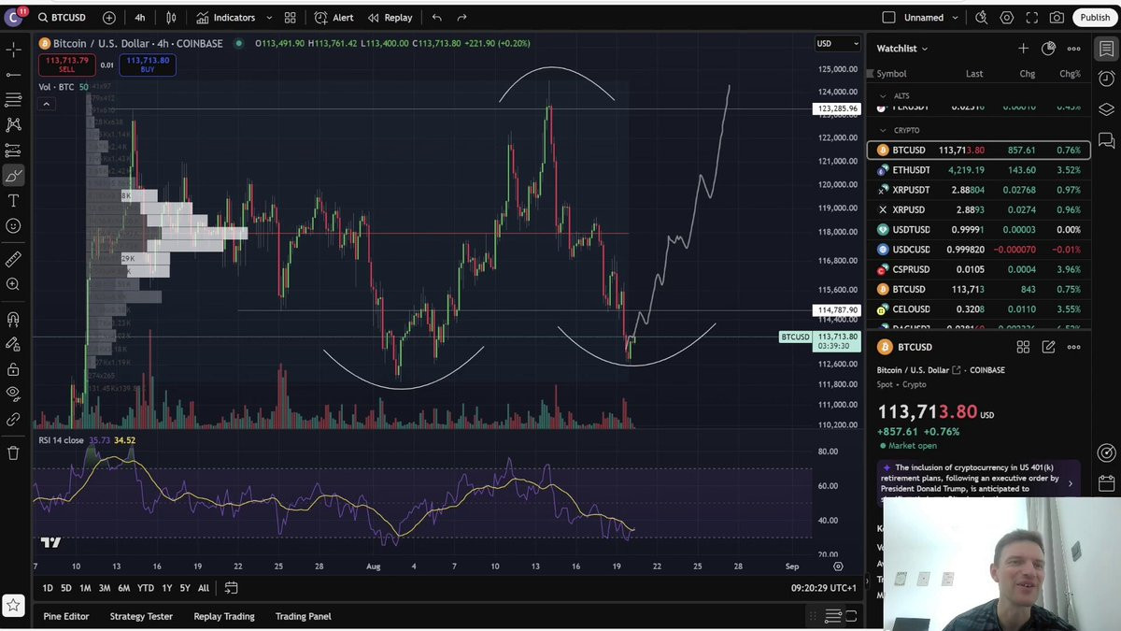The width and height of the screenshot is (1121, 631).
Task: Open the indicator templates grid icon
Action: click(x=291, y=18)
